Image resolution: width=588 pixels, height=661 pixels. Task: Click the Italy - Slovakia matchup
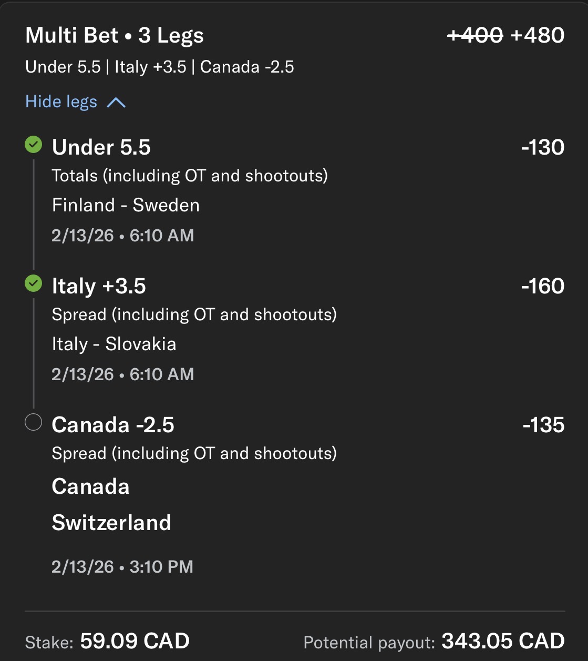coord(114,344)
